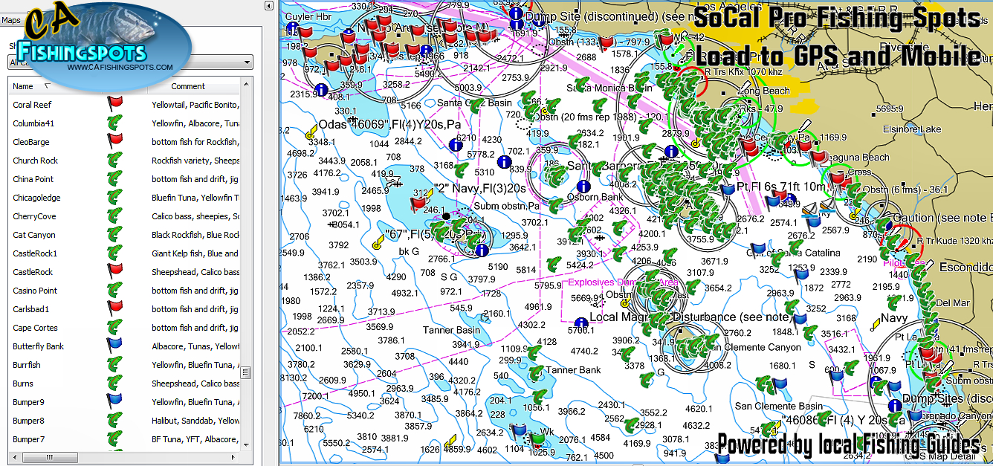Image resolution: width=993 pixels, height=466 pixels.
Task: Click the green fish icon for Columbia41
Action: point(114,123)
